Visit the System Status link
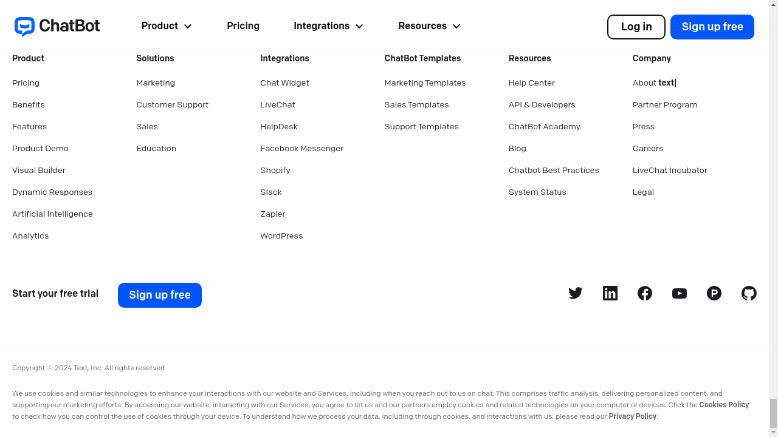The image size is (778, 437). coord(537,192)
